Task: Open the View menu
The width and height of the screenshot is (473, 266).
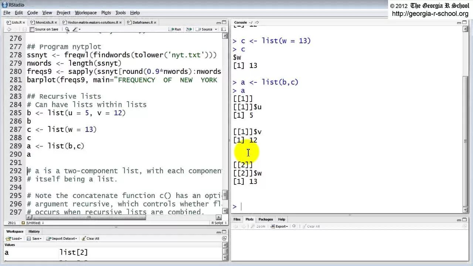Action: click(47, 13)
